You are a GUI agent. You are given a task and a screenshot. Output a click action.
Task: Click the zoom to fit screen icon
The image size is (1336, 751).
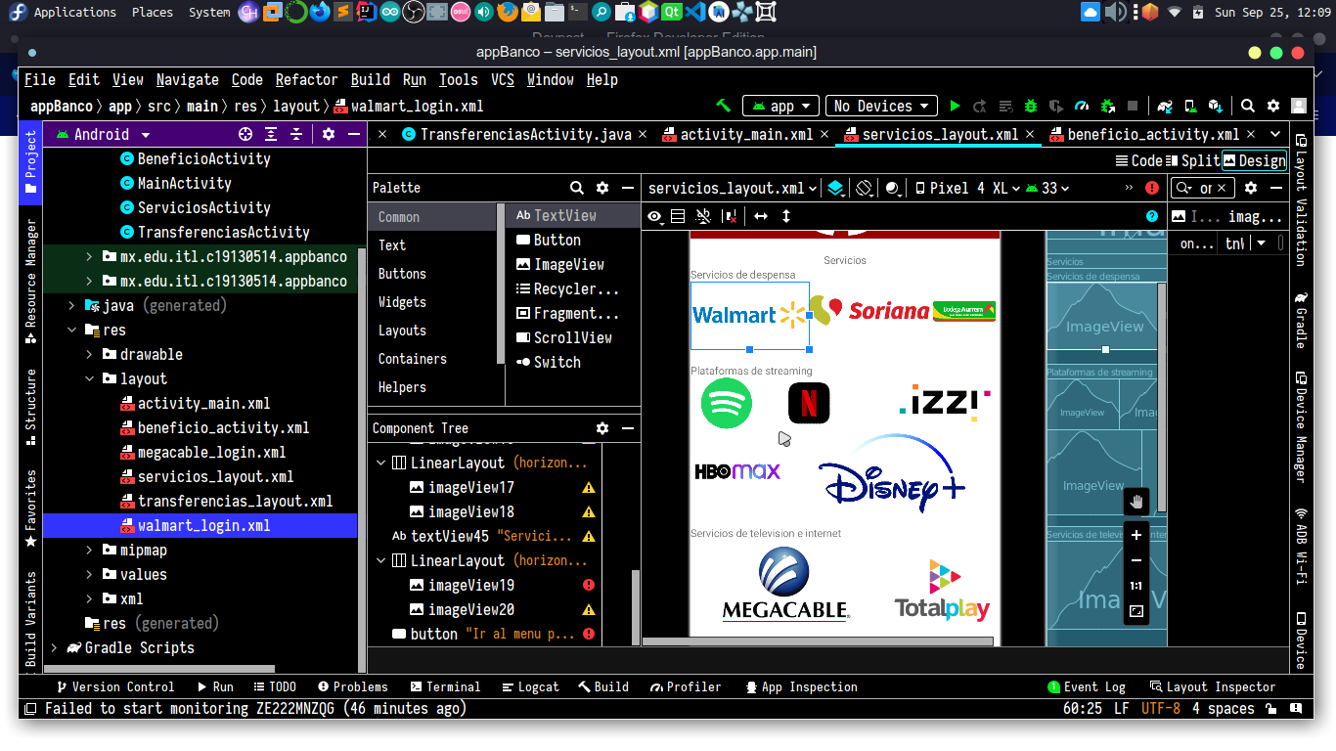coord(1136,611)
